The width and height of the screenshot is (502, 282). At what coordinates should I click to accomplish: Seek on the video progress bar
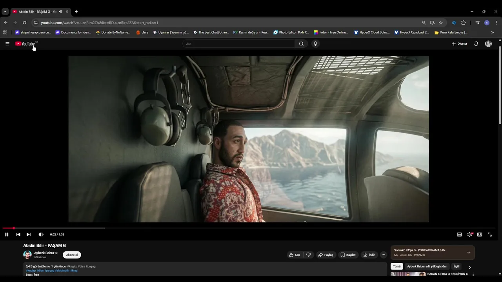tap(249, 228)
